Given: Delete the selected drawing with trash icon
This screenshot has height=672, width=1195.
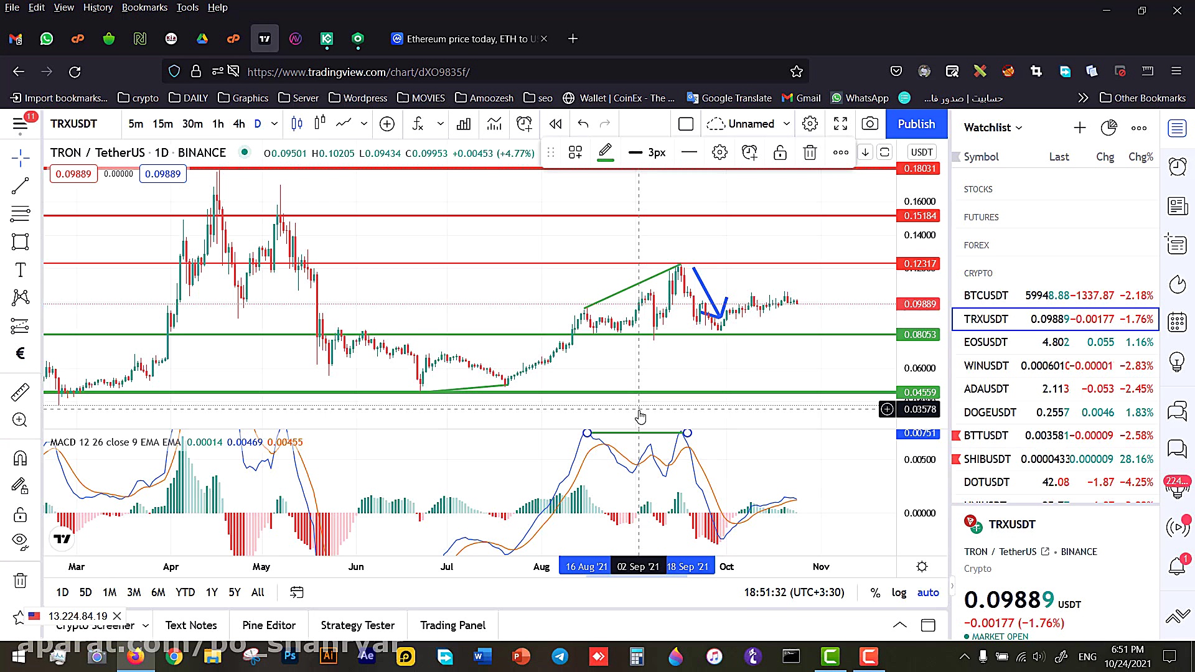Looking at the screenshot, I should (810, 152).
